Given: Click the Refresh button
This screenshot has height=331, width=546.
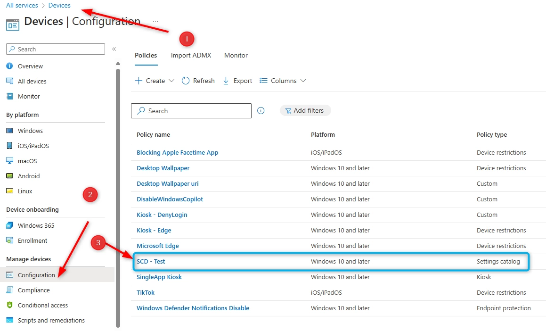Looking at the screenshot, I should click(198, 81).
